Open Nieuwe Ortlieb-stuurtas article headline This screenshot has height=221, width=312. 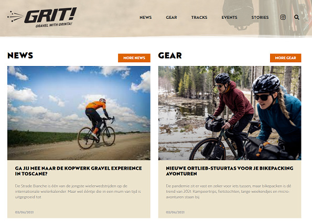coord(230,171)
